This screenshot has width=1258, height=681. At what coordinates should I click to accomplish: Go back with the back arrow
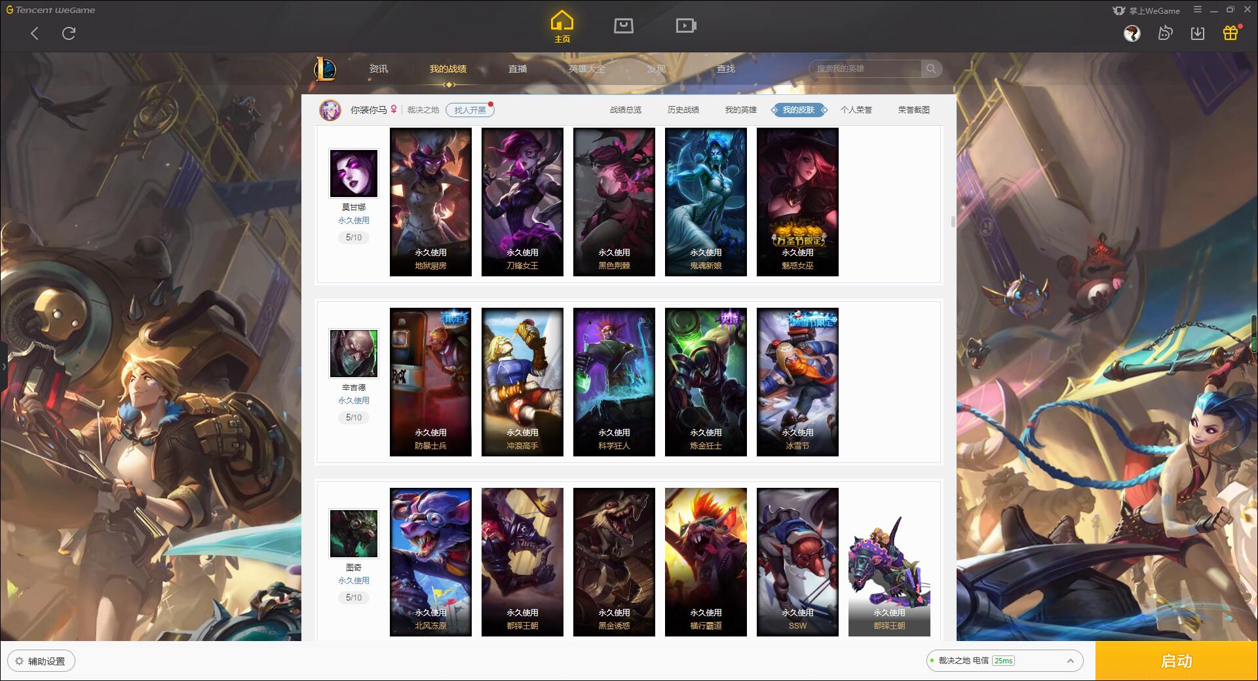tap(35, 33)
